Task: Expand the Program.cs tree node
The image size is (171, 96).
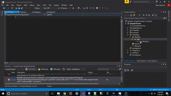Action: [x=128, y=50]
